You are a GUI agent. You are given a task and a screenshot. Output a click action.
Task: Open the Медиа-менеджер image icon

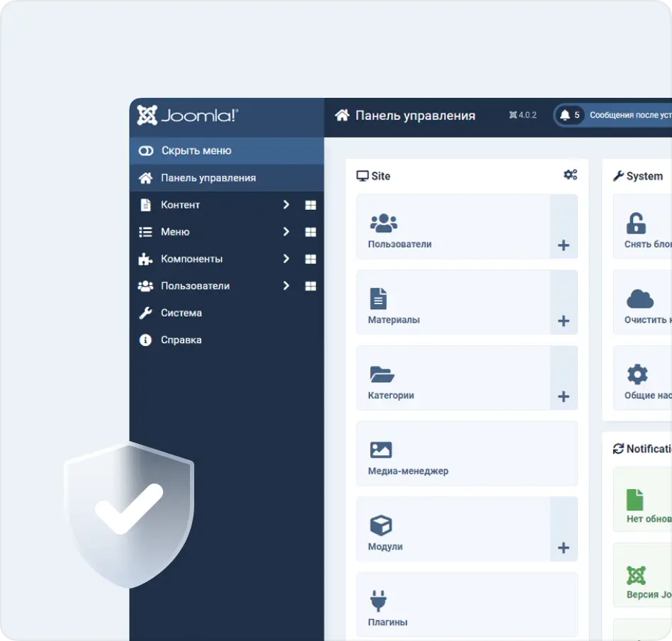(381, 448)
